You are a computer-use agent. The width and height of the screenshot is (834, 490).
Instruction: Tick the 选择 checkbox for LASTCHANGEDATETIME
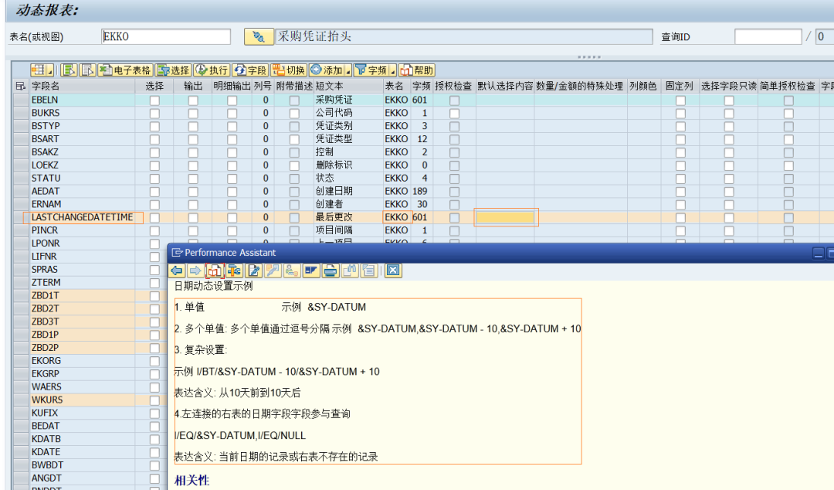coord(154,218)
